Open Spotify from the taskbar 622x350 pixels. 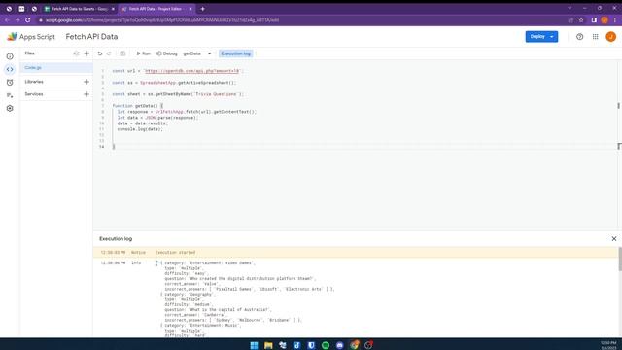click(326, 345)
